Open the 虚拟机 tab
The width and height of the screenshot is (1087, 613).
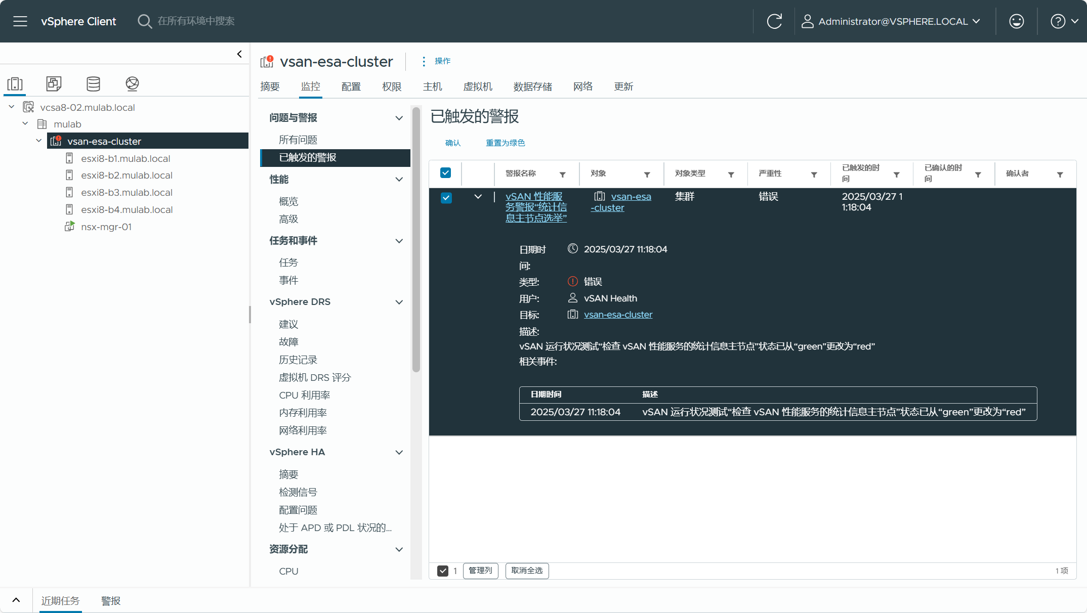tap(477, 86)
